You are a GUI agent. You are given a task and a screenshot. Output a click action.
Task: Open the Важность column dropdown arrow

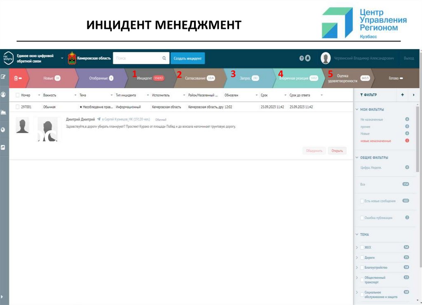(75, 95)
